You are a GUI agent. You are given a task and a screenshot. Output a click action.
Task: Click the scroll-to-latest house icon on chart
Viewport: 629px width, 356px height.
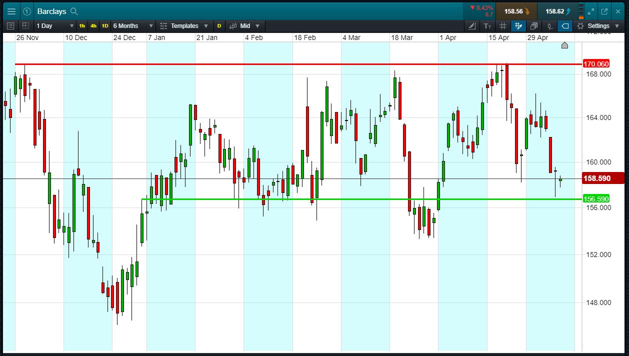coord(564,45)
